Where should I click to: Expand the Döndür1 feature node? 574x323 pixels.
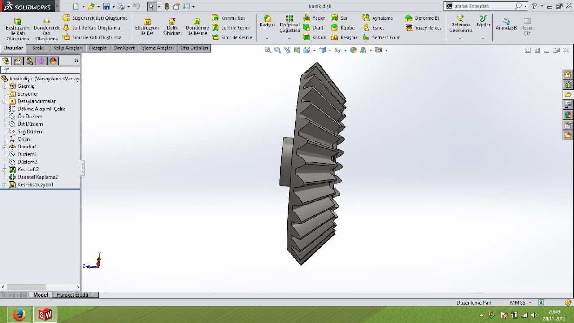coord(4,147)
